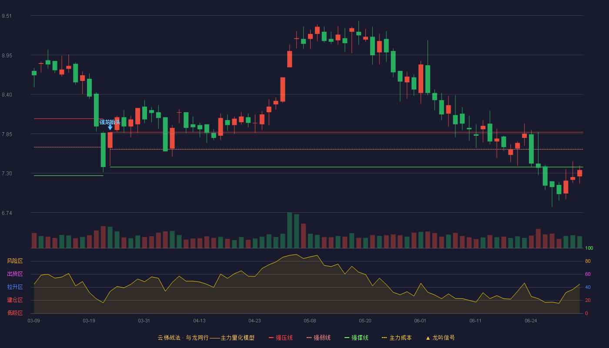Click the 8.95 price axis label
Viewport: 609px width, 348px height.
(x=7, y=56)
